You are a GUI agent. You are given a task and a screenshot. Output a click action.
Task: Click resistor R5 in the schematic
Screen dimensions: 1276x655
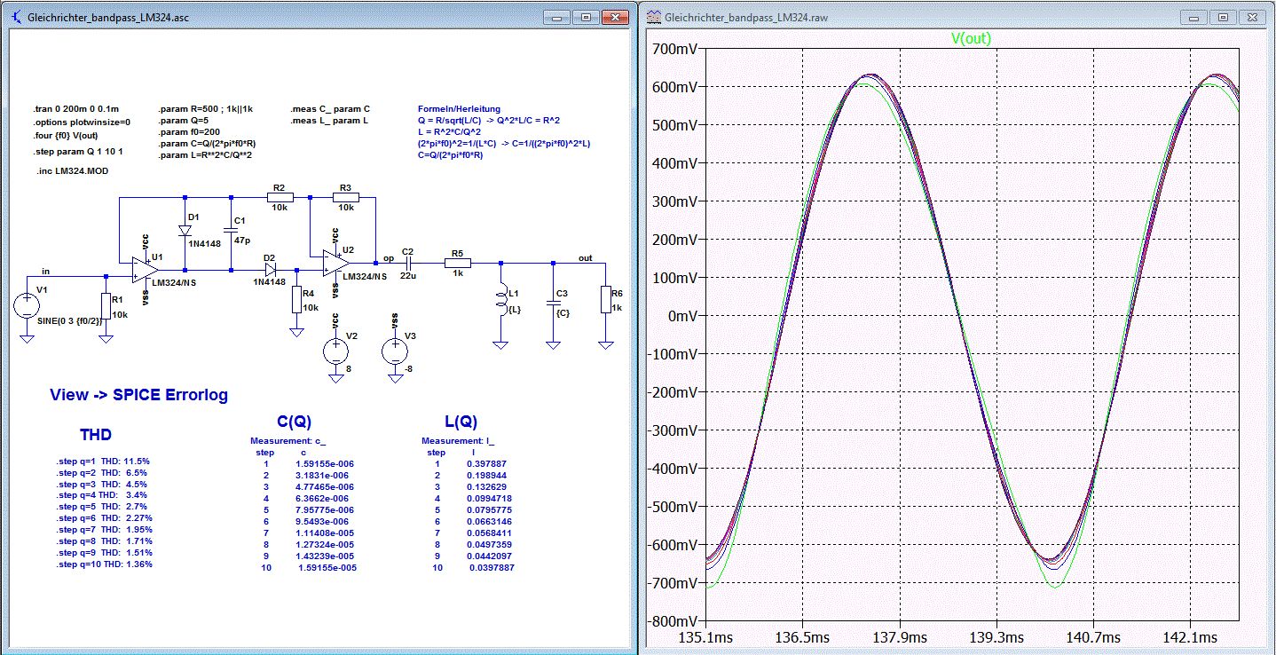[458, 263]
